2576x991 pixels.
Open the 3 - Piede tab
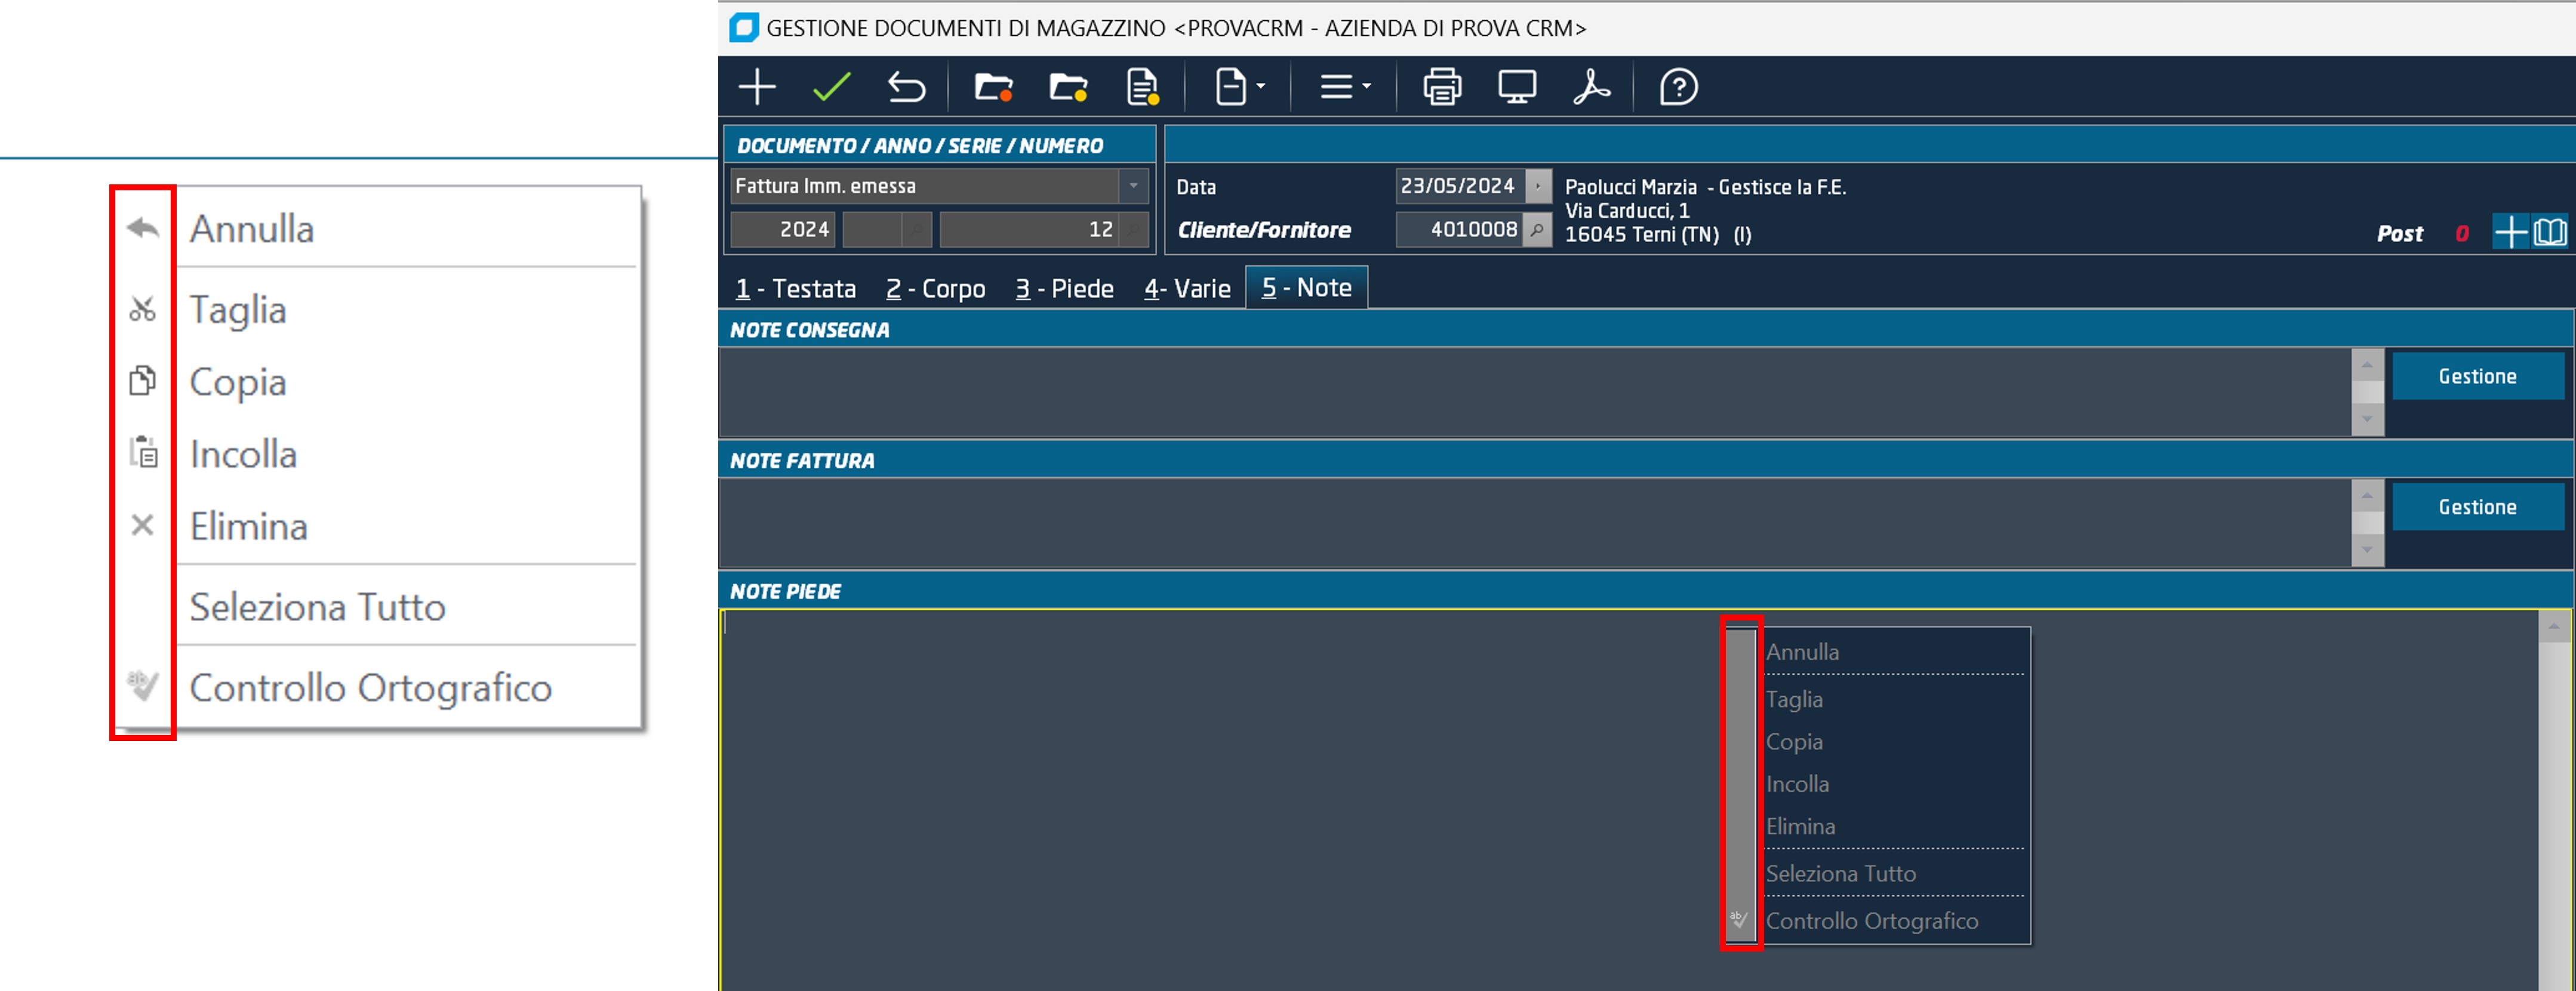point(1064,289)
